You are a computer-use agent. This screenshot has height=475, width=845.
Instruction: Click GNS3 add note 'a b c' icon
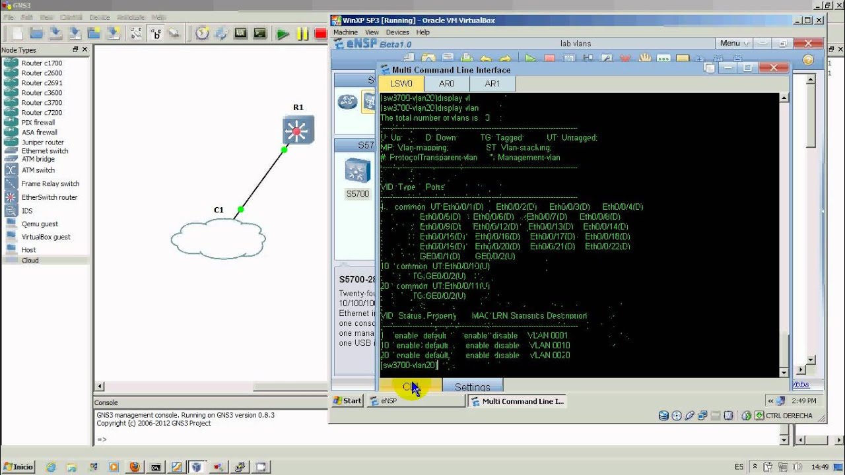(156, 33)
